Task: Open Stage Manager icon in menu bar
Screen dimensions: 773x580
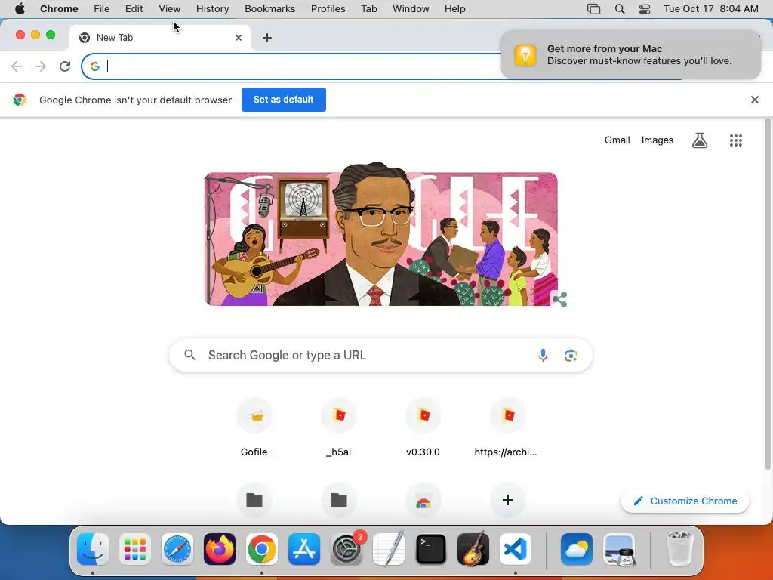Action: pos(593,9)
